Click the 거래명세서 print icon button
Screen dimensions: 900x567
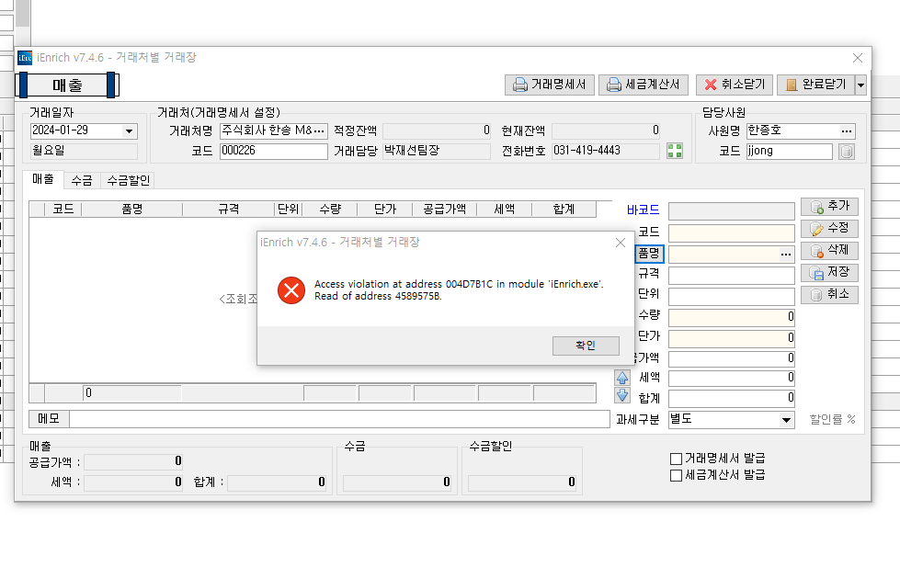point(549,85)
